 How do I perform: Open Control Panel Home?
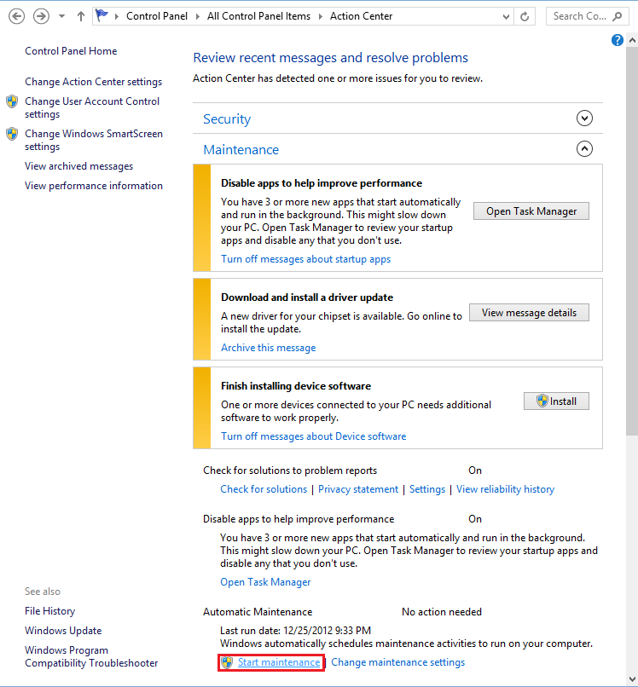point(71,51)
